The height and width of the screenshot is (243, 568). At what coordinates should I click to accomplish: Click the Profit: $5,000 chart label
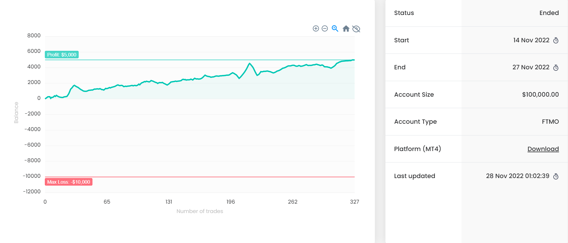coord(62,55)
